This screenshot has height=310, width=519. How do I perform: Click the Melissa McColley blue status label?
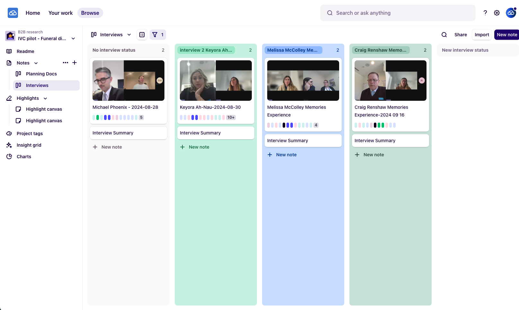293,50
